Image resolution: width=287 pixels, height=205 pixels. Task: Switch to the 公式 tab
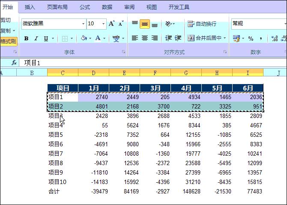click(85, 7)
